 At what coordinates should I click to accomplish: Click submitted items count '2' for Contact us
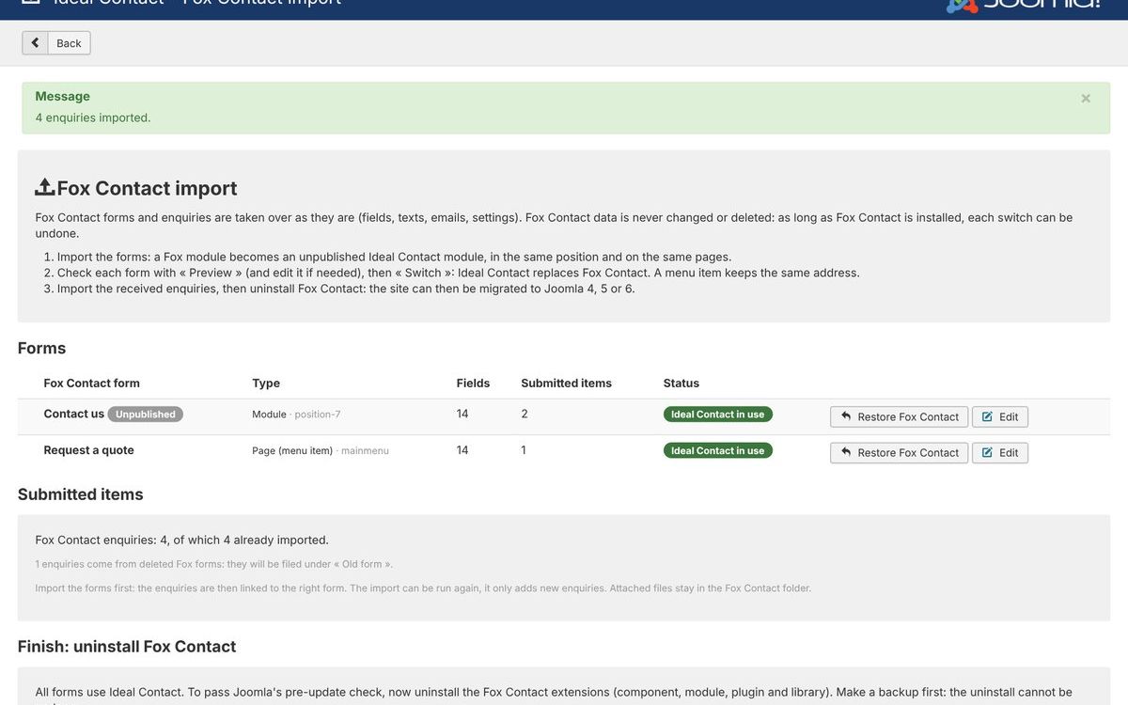click(525, 414)
